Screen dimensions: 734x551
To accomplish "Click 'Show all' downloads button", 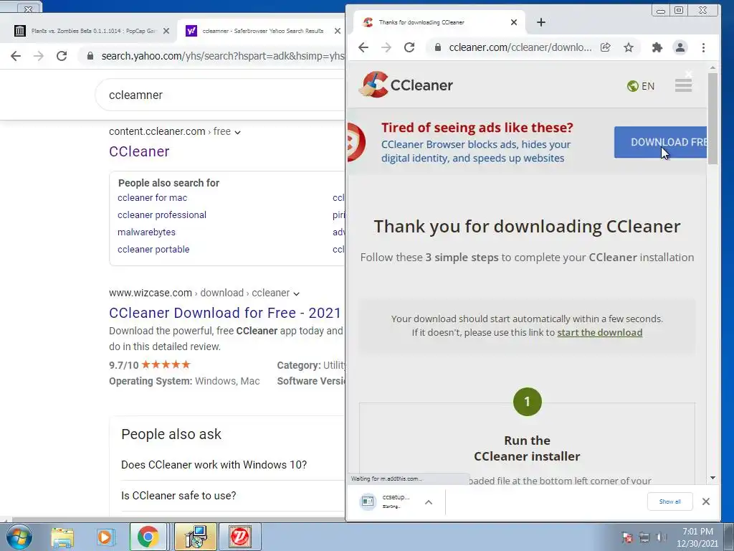I will (670, 501).
